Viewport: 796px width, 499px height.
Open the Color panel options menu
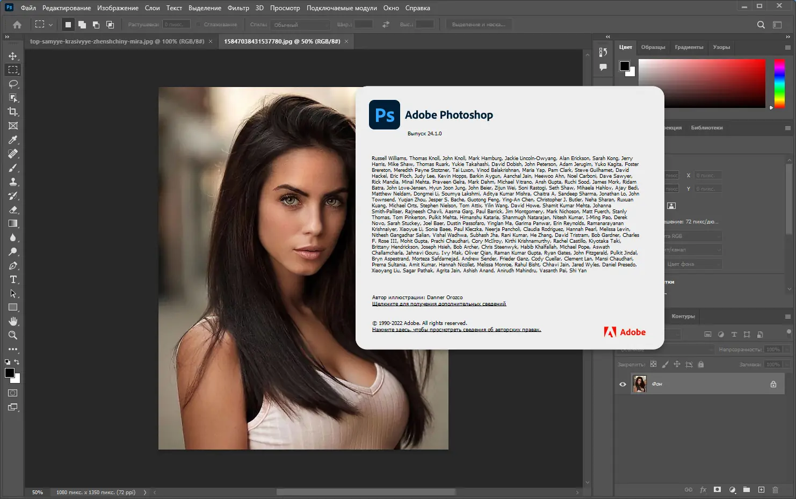787,47
